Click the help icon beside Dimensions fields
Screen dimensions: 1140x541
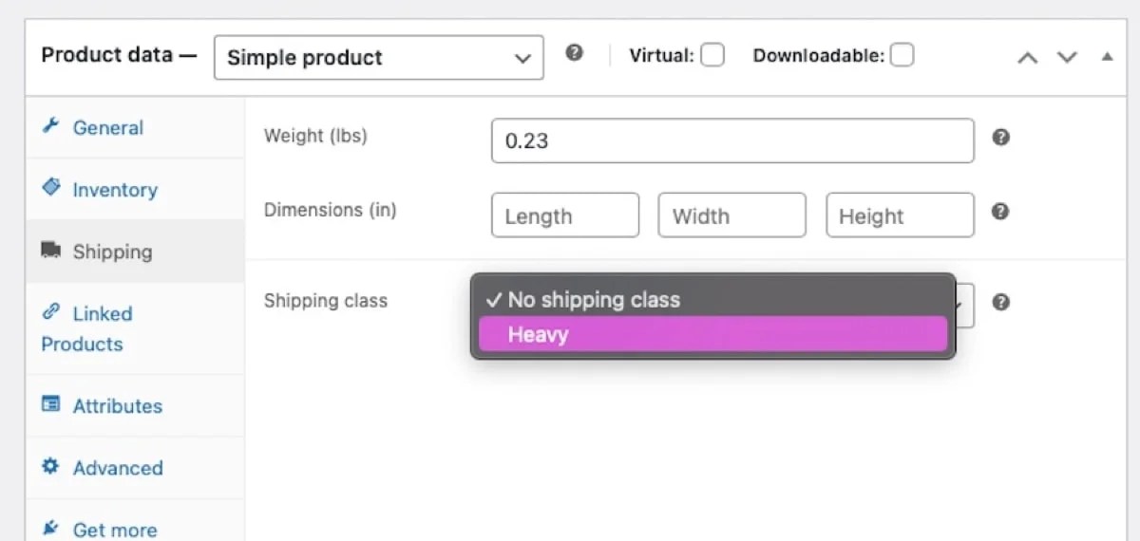(1000, 212)
